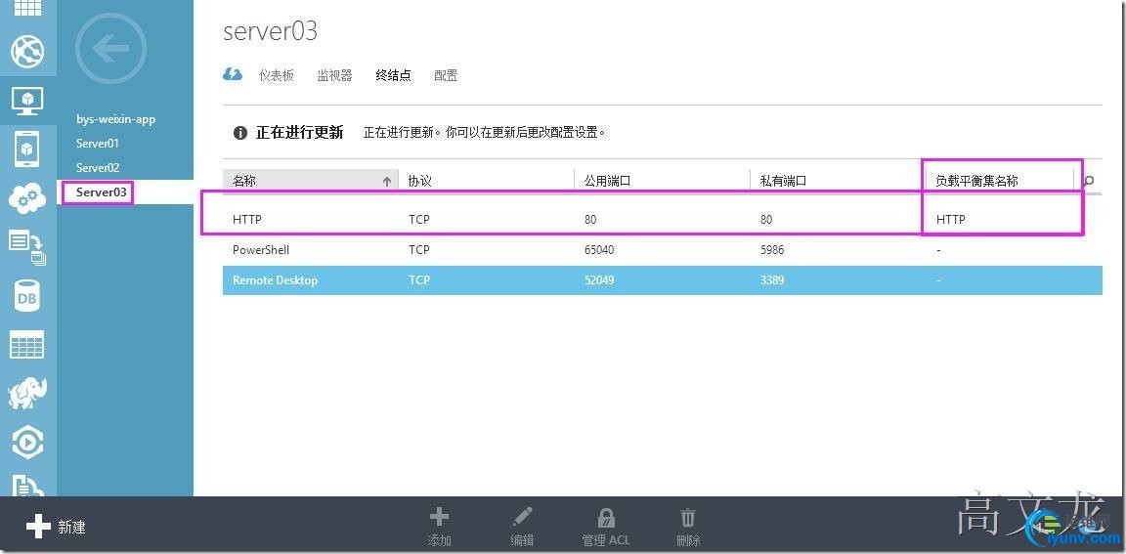Click the 编辑 pencil button
Screen dimensions: 1126x554
point(522,527)
